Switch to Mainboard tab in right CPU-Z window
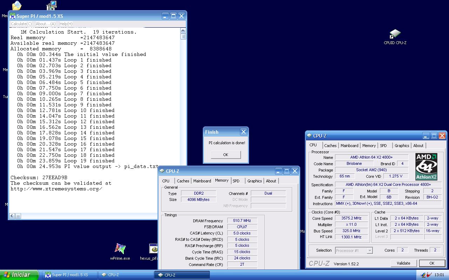449x280 pixels. tap(349, 146)
